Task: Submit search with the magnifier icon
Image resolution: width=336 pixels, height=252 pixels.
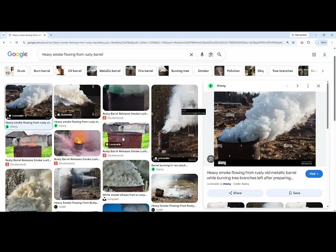Action: click(219, 55)
